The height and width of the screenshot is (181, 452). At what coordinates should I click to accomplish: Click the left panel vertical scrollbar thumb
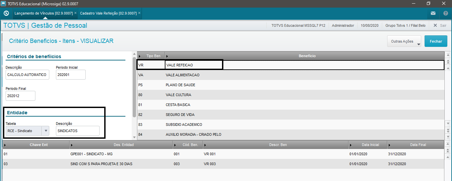[134, 87]
